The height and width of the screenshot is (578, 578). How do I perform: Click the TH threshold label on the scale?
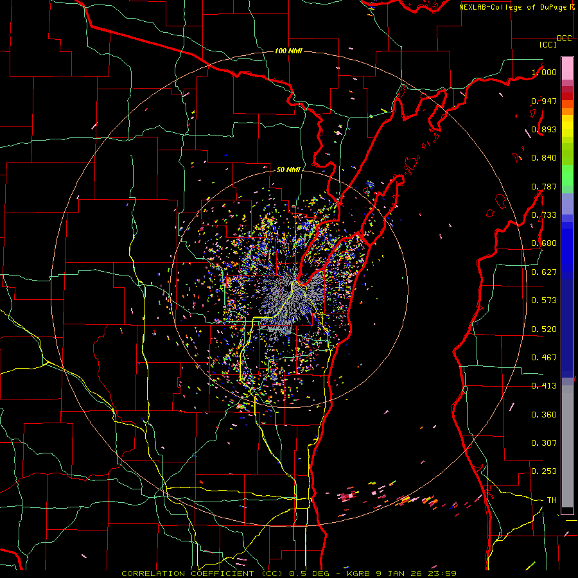click(552, 500)
